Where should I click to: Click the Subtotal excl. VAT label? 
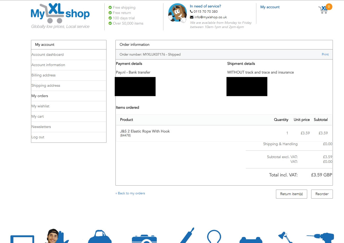[x=282, y=157]
